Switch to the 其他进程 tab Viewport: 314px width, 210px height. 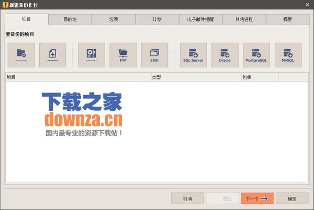click(244, 19)
